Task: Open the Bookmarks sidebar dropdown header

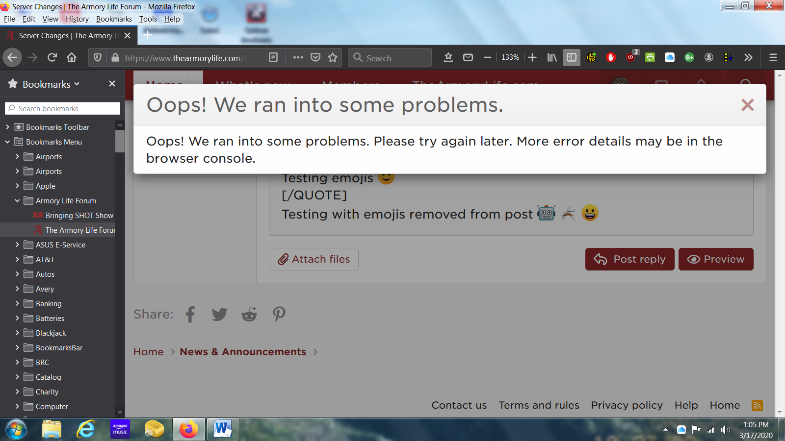Action: 51,84
